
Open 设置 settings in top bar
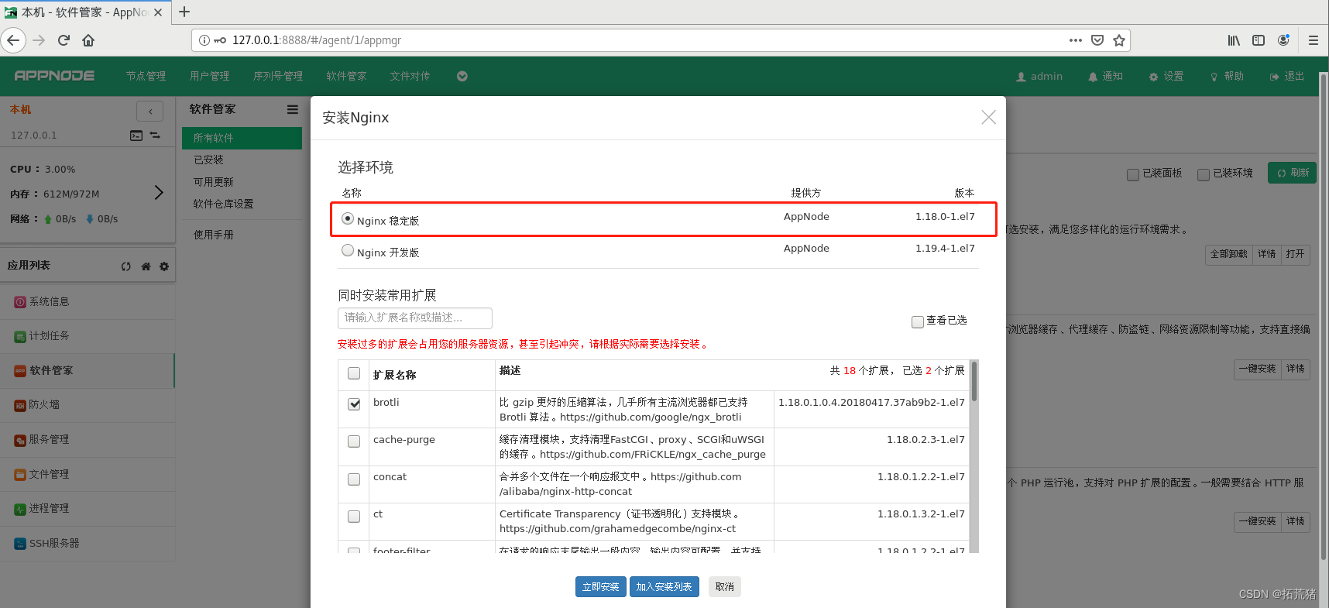(1166, 76)
